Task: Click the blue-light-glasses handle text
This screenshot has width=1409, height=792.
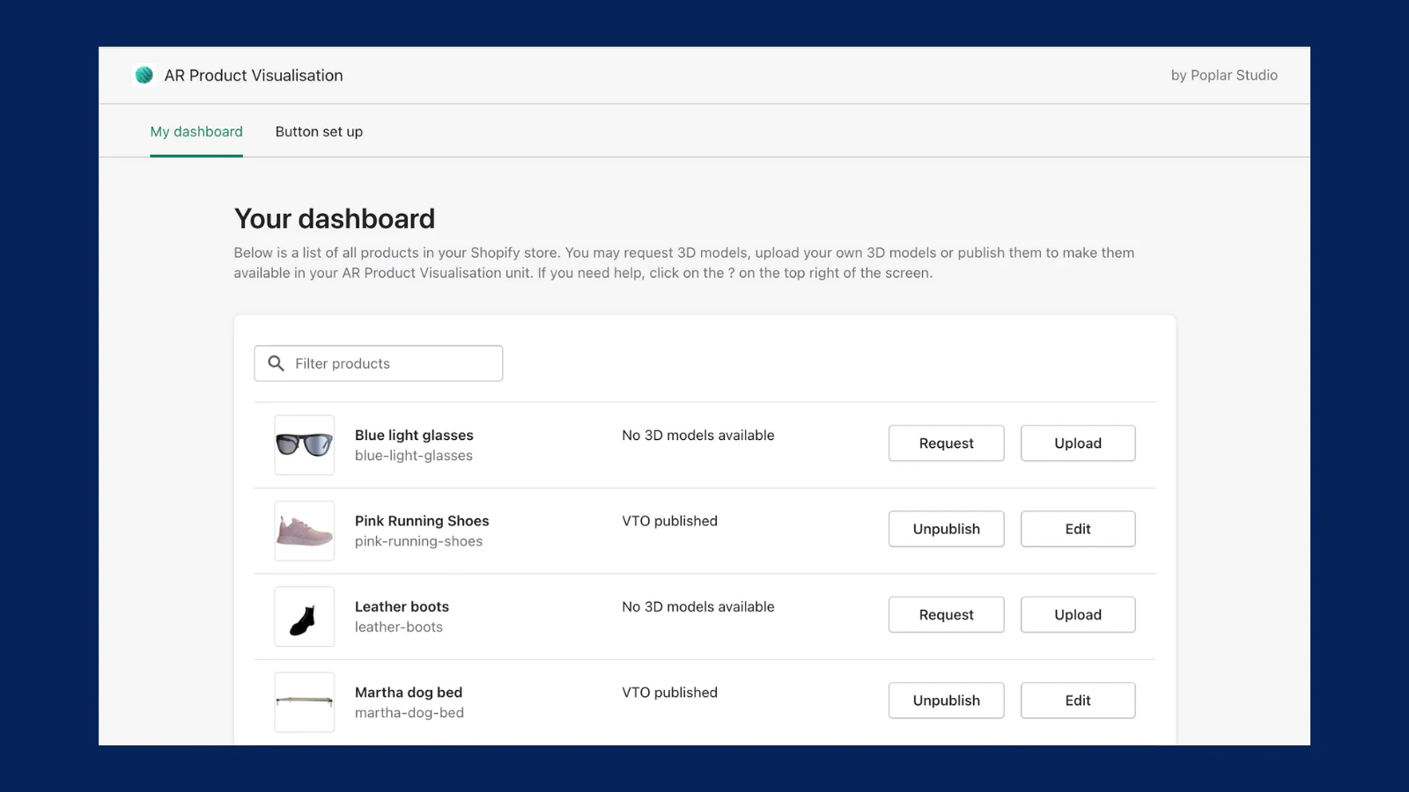Action: click(414, 456)
